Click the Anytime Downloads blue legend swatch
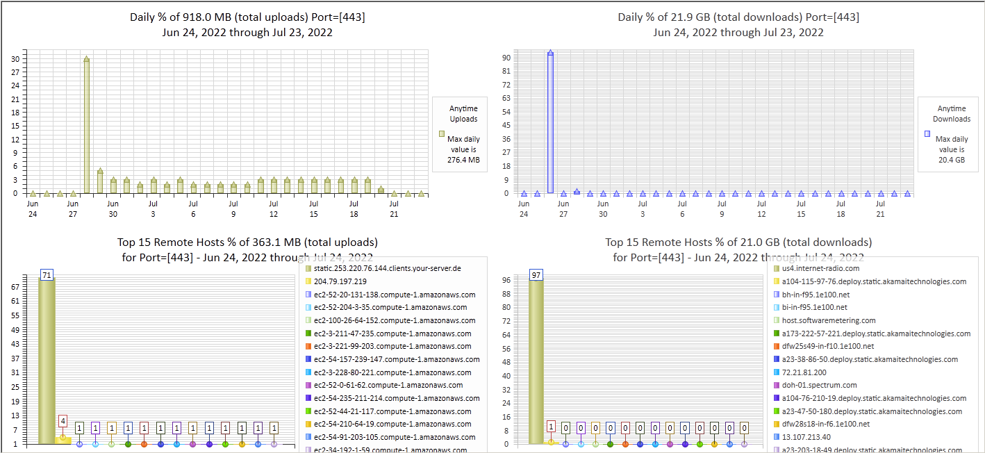Screen dimensions: 985x453 coord(927,133)
